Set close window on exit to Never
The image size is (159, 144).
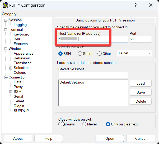coord(84,124)
